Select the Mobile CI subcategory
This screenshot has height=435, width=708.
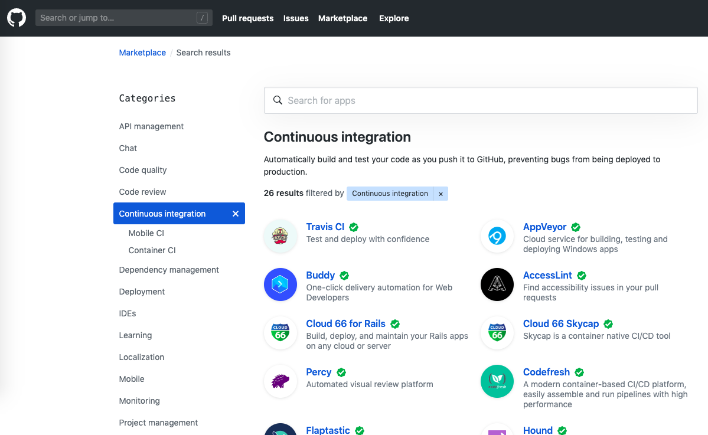[x=146, y=233]
